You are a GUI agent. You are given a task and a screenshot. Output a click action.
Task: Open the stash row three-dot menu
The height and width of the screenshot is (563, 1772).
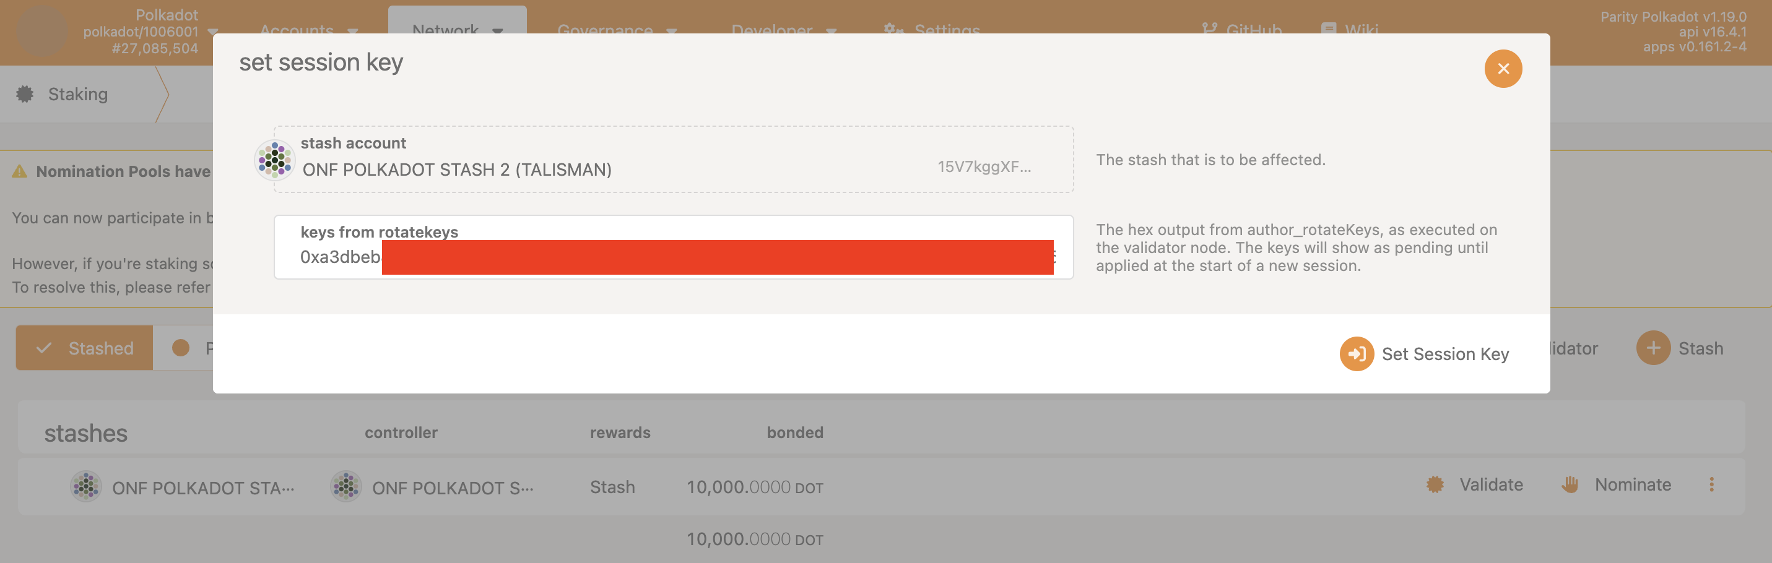(1711, 484)
